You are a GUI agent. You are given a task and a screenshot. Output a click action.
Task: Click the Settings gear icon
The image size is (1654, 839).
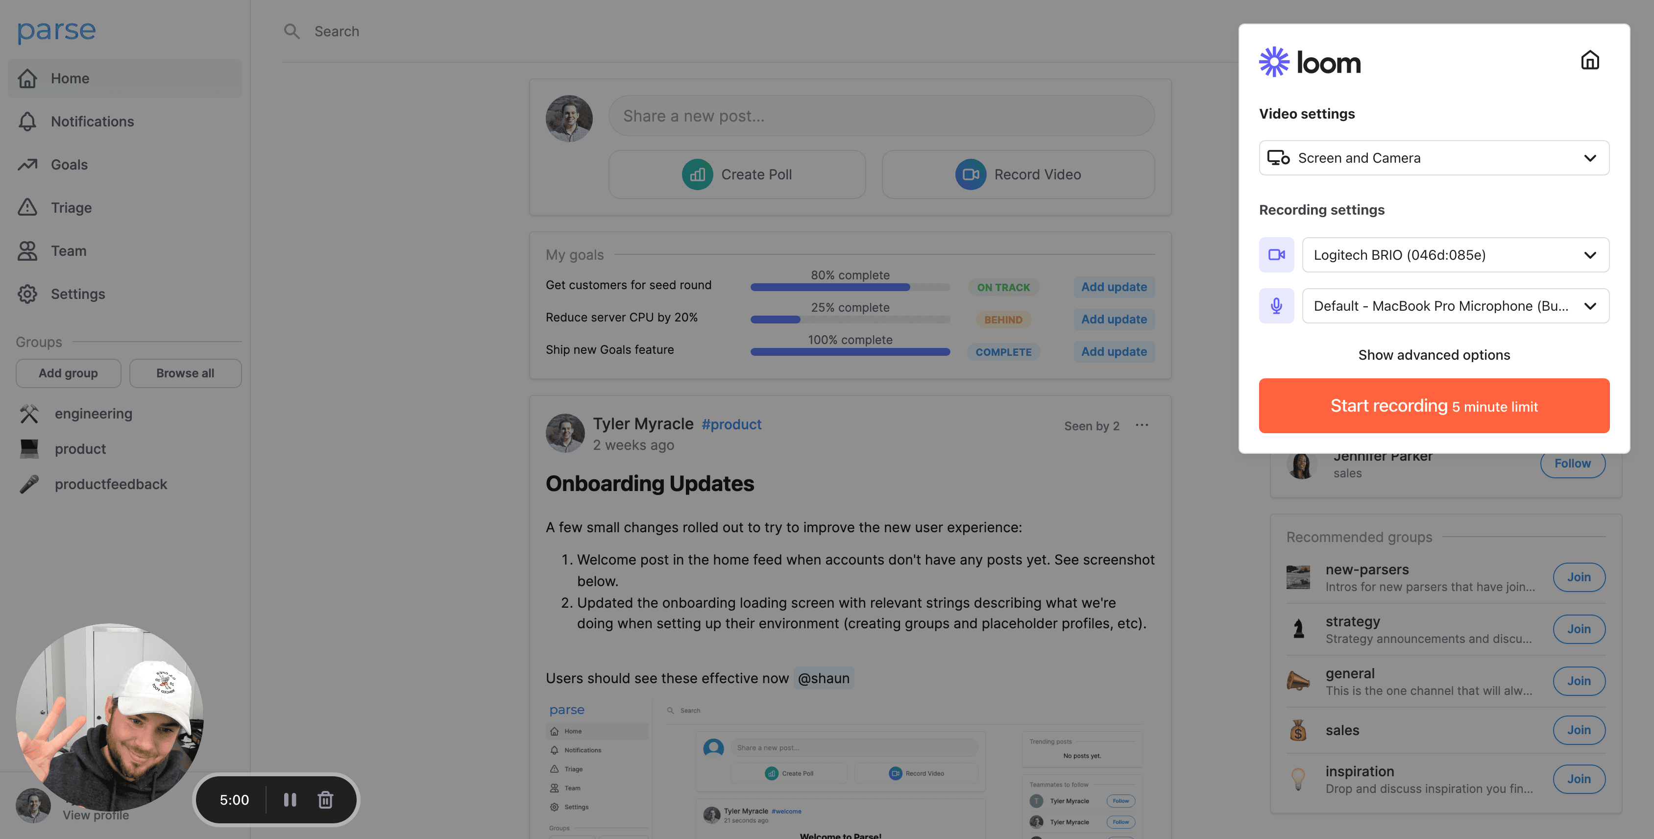click(27, 294)
